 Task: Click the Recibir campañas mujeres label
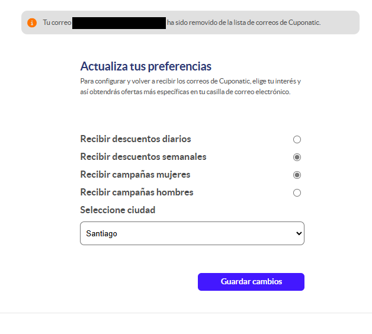click(x=135, y=175)
